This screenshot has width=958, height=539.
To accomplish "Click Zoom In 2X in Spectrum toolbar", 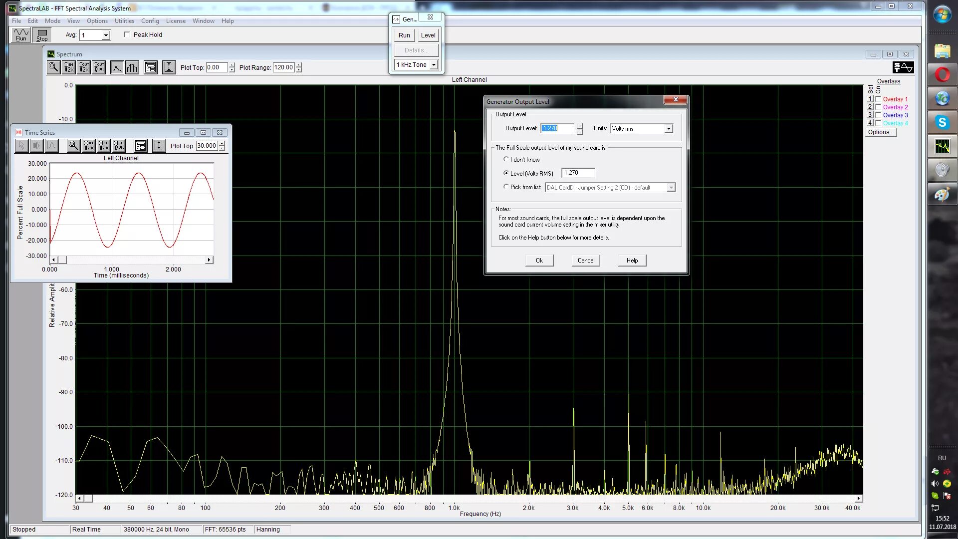I will click(69, 67).
